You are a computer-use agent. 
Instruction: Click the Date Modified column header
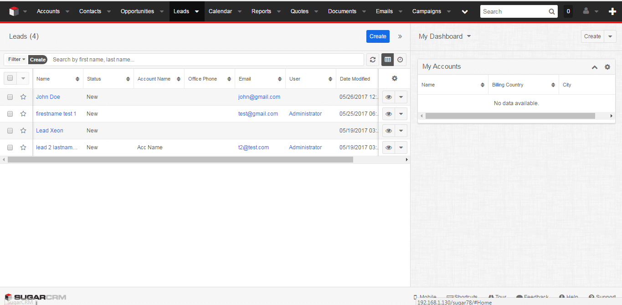355,79
